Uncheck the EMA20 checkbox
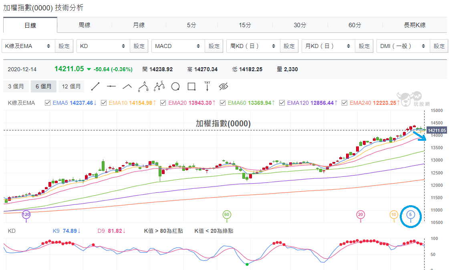This screenshot has height=270, width=449. tap(163, 103)
